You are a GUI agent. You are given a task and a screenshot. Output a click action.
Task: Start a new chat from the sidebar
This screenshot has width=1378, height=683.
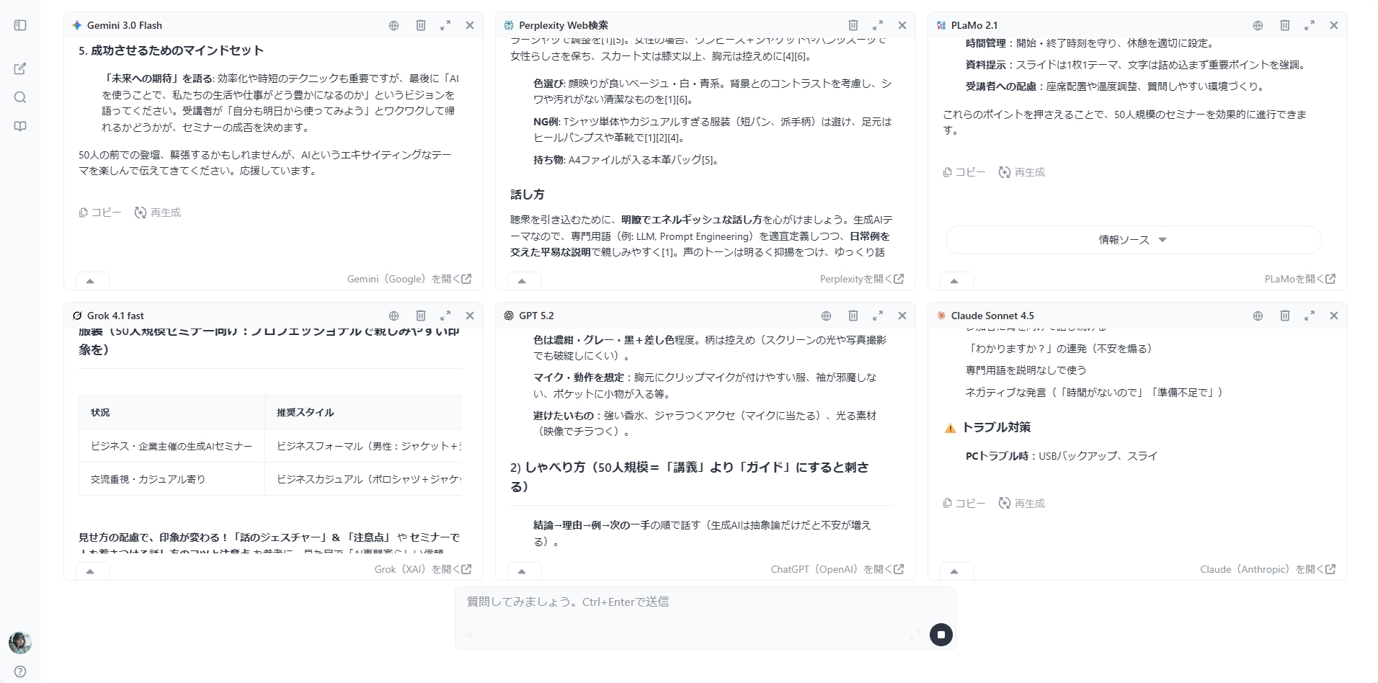(x=19, y=68)
